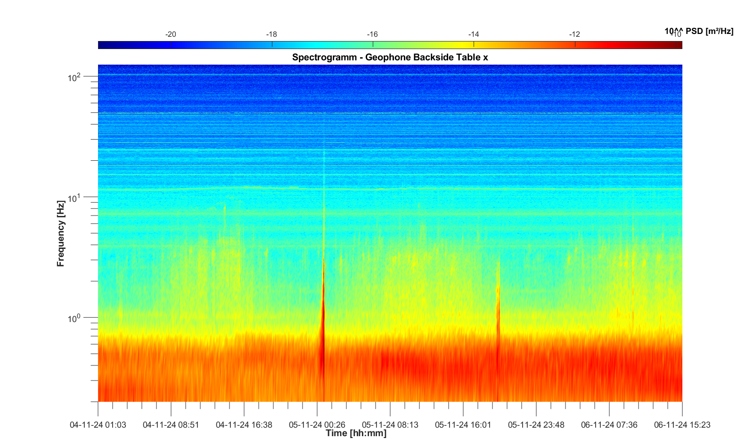
Task: Select the '05-11-24 00:26' time tick label
Action: [x=317, y=425]
